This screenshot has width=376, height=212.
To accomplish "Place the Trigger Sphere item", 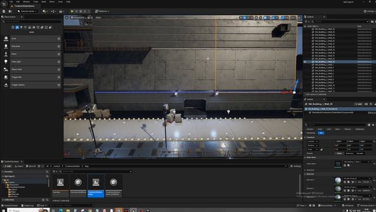I will [32, 85].
